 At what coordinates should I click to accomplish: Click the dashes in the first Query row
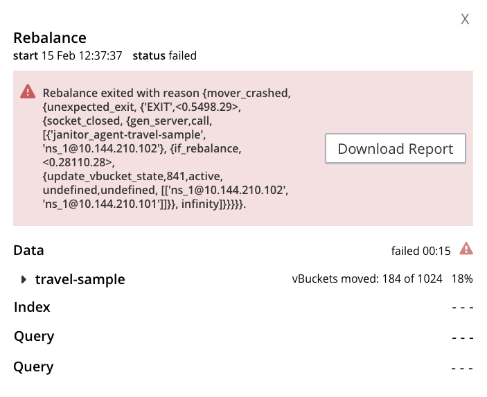coord(461,337)
